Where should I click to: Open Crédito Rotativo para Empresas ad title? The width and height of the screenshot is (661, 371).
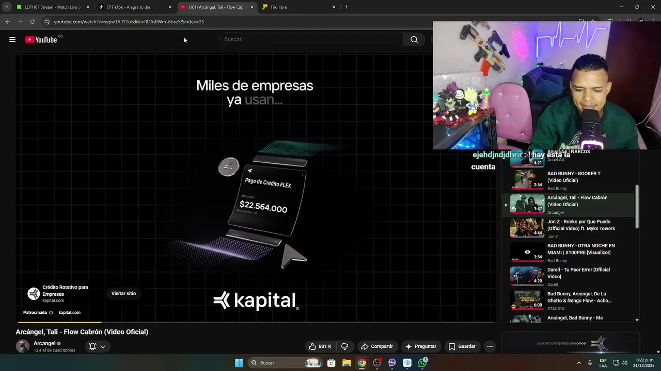point(65,291)
